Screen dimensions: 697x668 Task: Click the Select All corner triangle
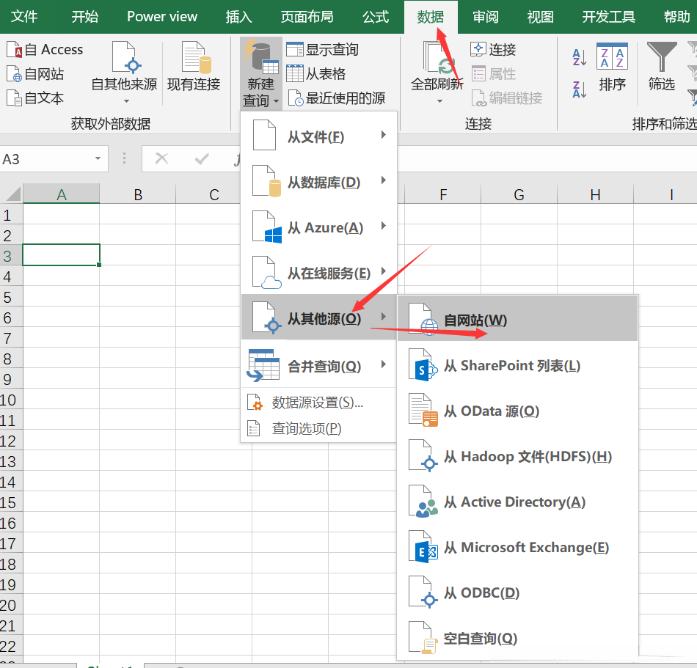tap(12, 194)
